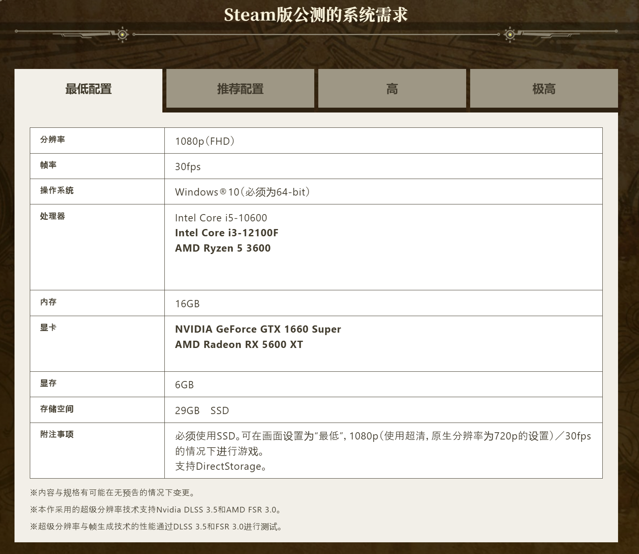The width and height of the screenshot is (639, 554).
Task: Click the 支持DirectStorage note line
Action: point(221,467)
